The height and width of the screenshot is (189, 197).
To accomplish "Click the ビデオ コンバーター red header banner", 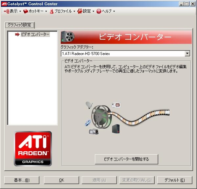I will click(x=126, y=37).
